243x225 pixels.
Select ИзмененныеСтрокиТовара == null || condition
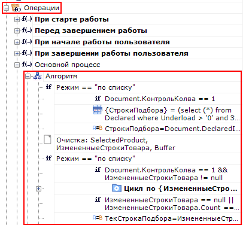pyautogui.click(x=172, y=203)
